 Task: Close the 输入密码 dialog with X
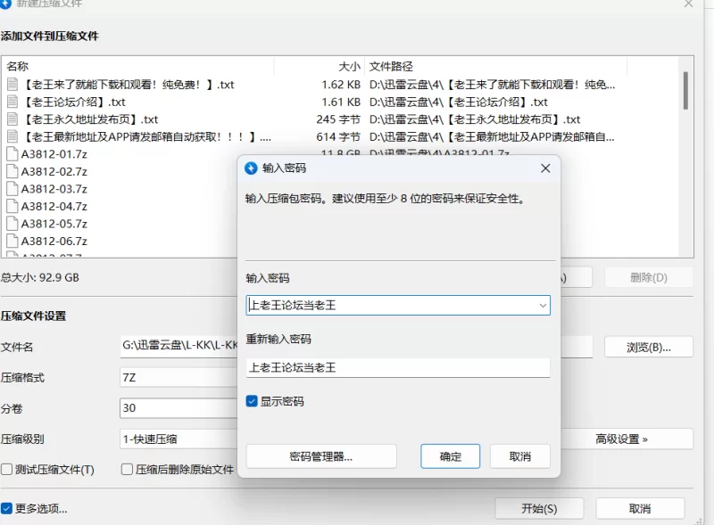545,168
